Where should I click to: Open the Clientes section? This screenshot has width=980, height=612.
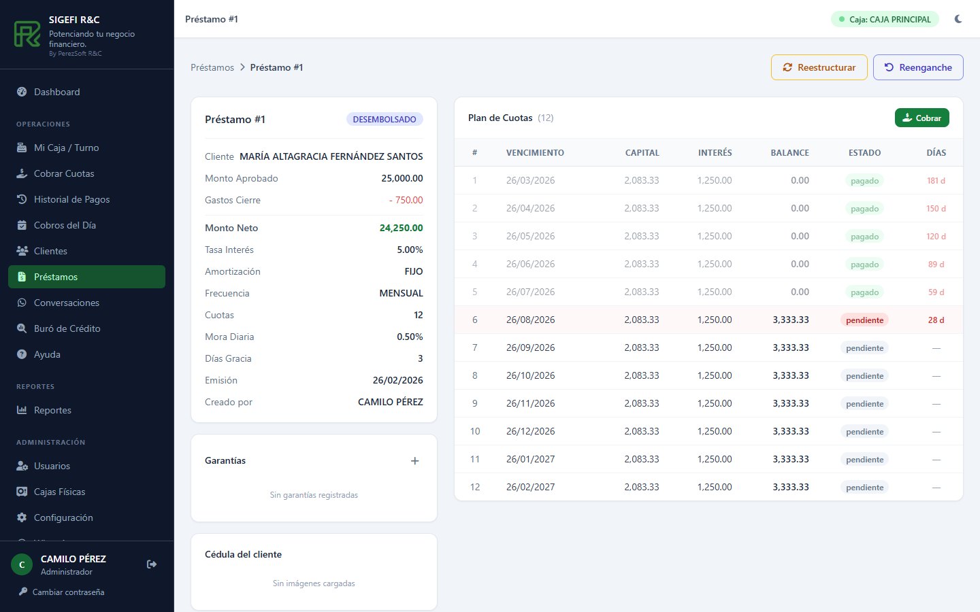point(86,251)
